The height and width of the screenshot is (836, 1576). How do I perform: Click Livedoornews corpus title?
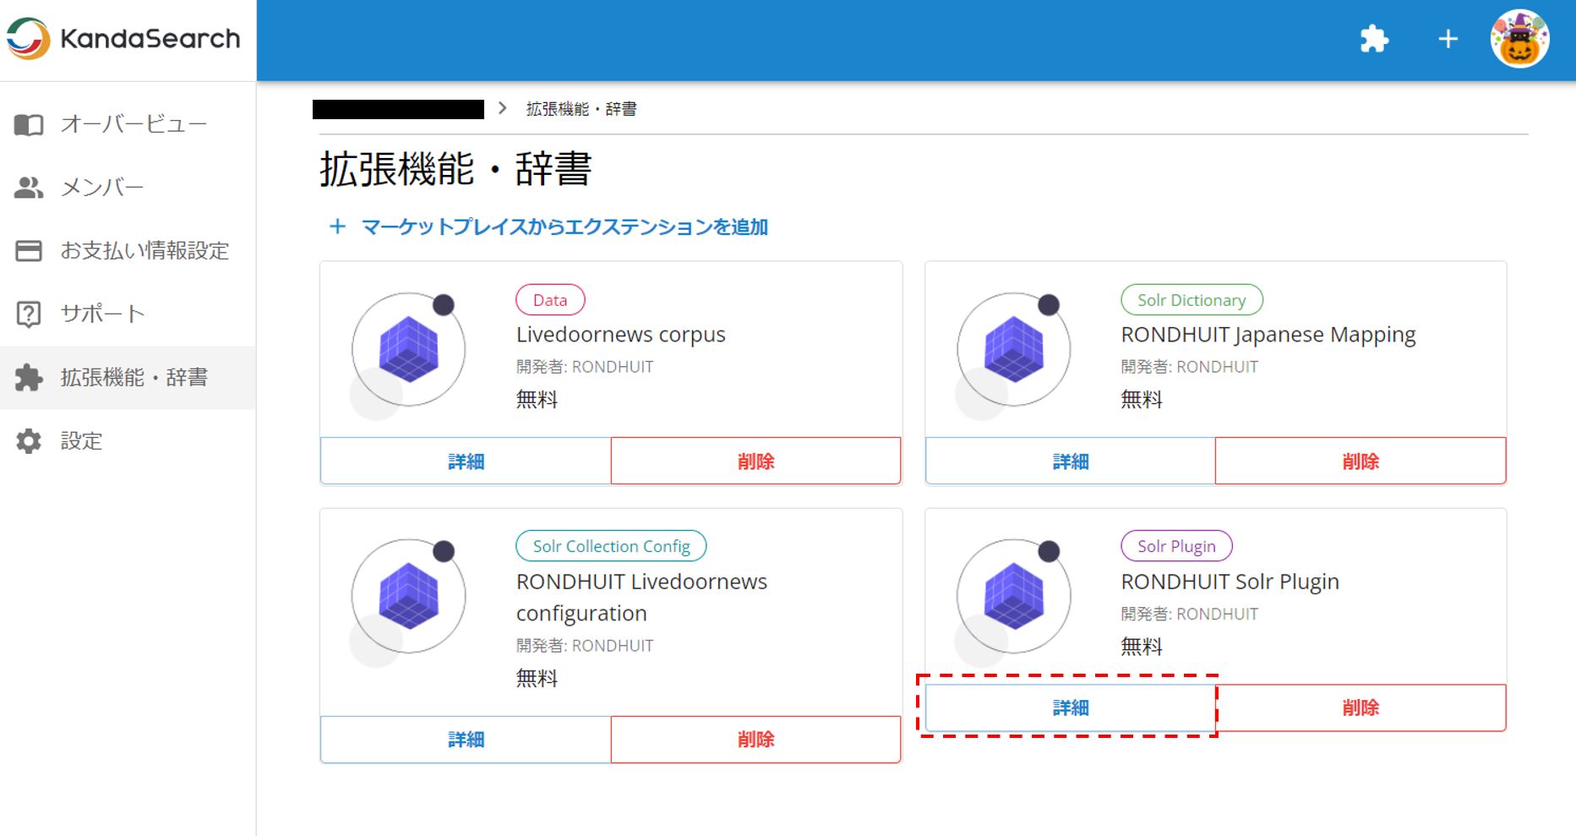tap(621, 335)
